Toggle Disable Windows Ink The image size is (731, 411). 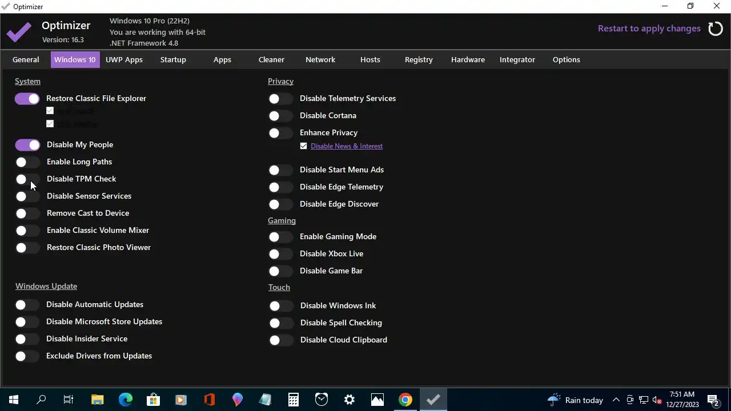tap(281, 306)
